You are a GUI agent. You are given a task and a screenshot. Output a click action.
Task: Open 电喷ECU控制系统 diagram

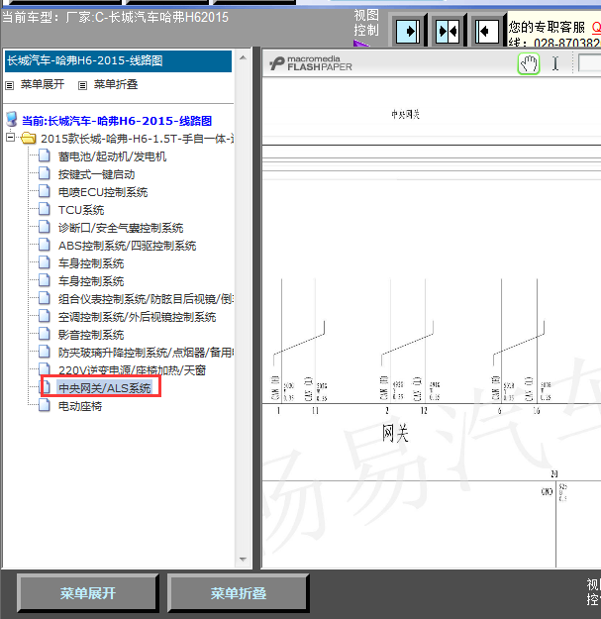103,192
